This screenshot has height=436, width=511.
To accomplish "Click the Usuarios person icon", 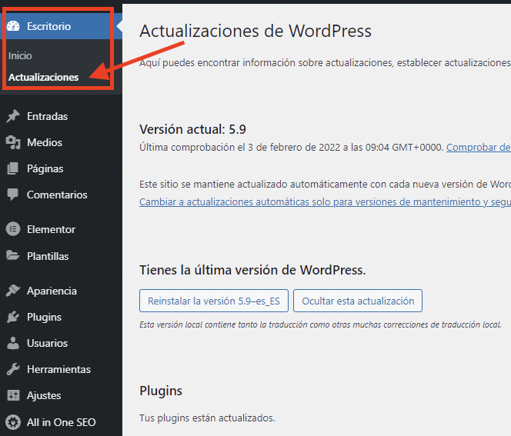I will [13, 343].
